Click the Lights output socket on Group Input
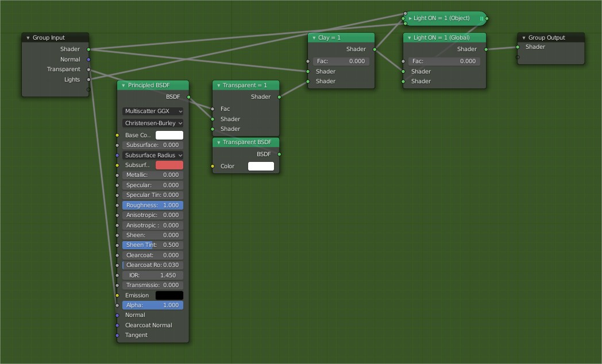The height and width of the screenshot is (364, 602). pos(88,79)
